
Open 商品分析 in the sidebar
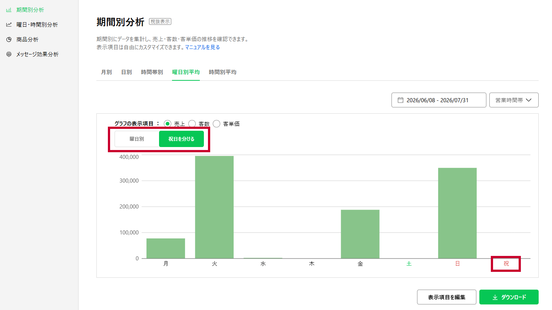[x=27, y=40]
